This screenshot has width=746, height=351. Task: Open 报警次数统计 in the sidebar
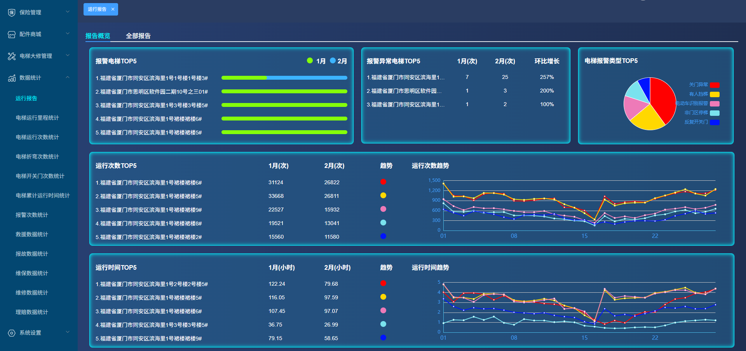click(x=32, y=215)
